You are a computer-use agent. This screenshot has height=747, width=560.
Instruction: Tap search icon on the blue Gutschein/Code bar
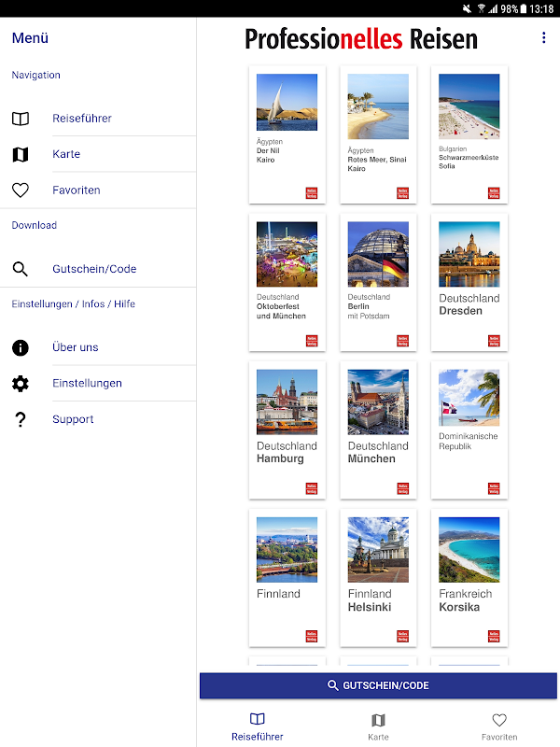[333, 685]
